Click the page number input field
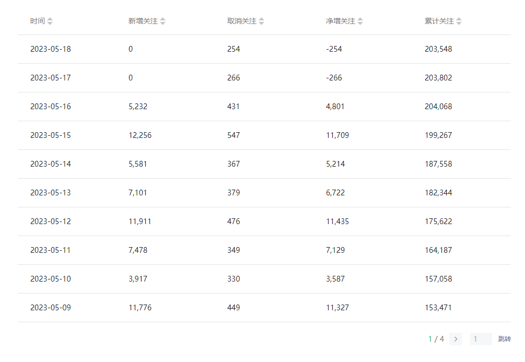Viewport: 525px width, 362px height. tap(481, 339)
